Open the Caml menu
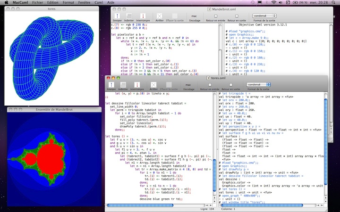 [x=99, y=3]
